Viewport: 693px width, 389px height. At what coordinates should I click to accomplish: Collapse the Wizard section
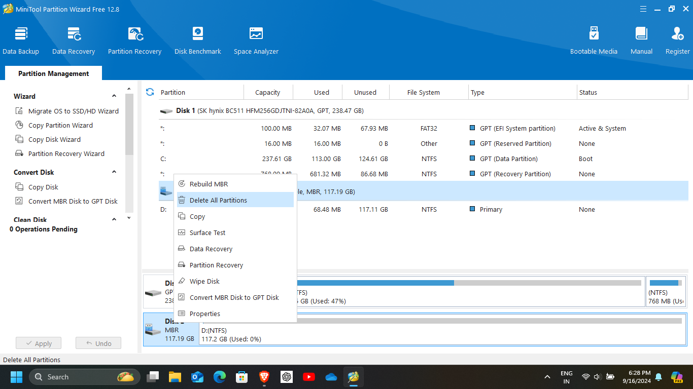(x=114, y=96)
